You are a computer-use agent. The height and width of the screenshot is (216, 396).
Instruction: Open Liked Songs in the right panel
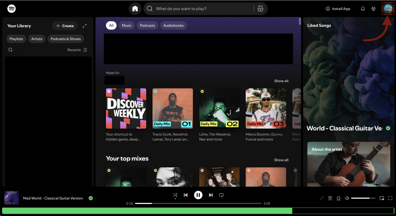(319, 26)
